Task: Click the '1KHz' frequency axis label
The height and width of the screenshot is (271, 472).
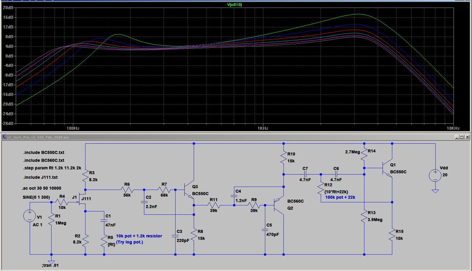Action: pyautogui.click(x=263, y=128)
